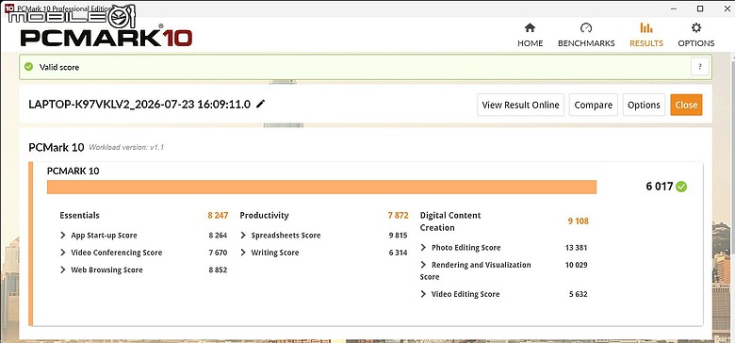
Task: Click the App Start-up value 8 264
Action: pyautogui.click(x=218, y=236)
